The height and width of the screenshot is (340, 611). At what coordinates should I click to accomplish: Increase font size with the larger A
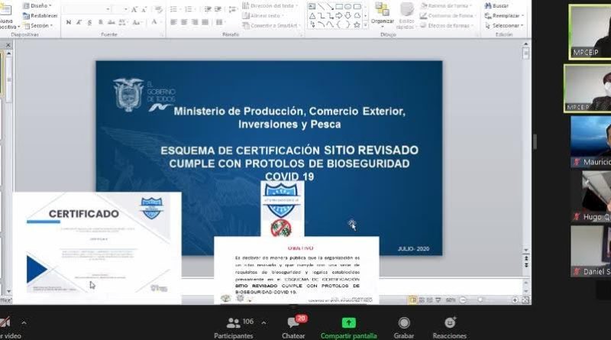point(134,9)
